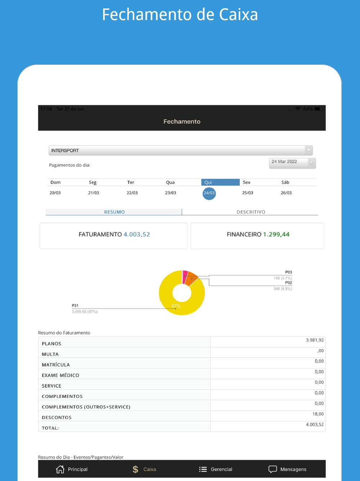Open the Principal home icon
This screenshot has width=360, height=481.
(x=60, y=469)
